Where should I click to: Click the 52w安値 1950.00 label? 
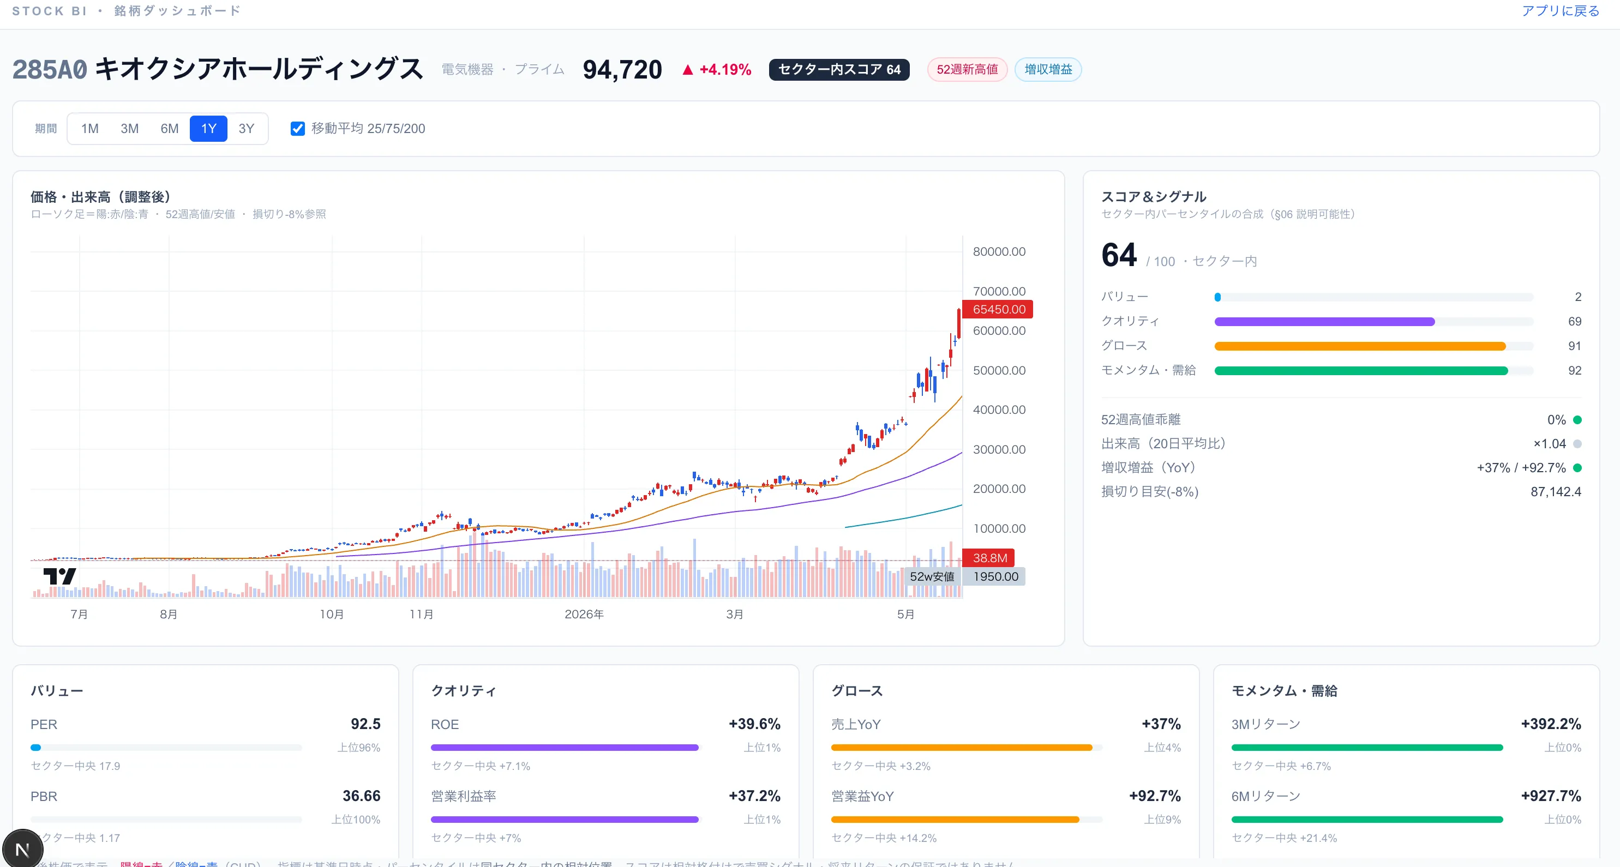[x=965, y=576]
